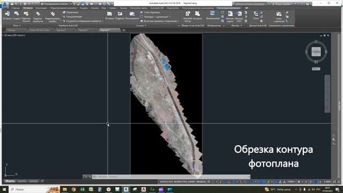Click the Слои подложки option

[x=150, y=12]
